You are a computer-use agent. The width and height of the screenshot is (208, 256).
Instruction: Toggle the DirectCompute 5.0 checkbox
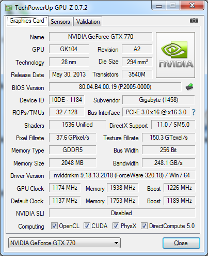(x=144, y=225)
